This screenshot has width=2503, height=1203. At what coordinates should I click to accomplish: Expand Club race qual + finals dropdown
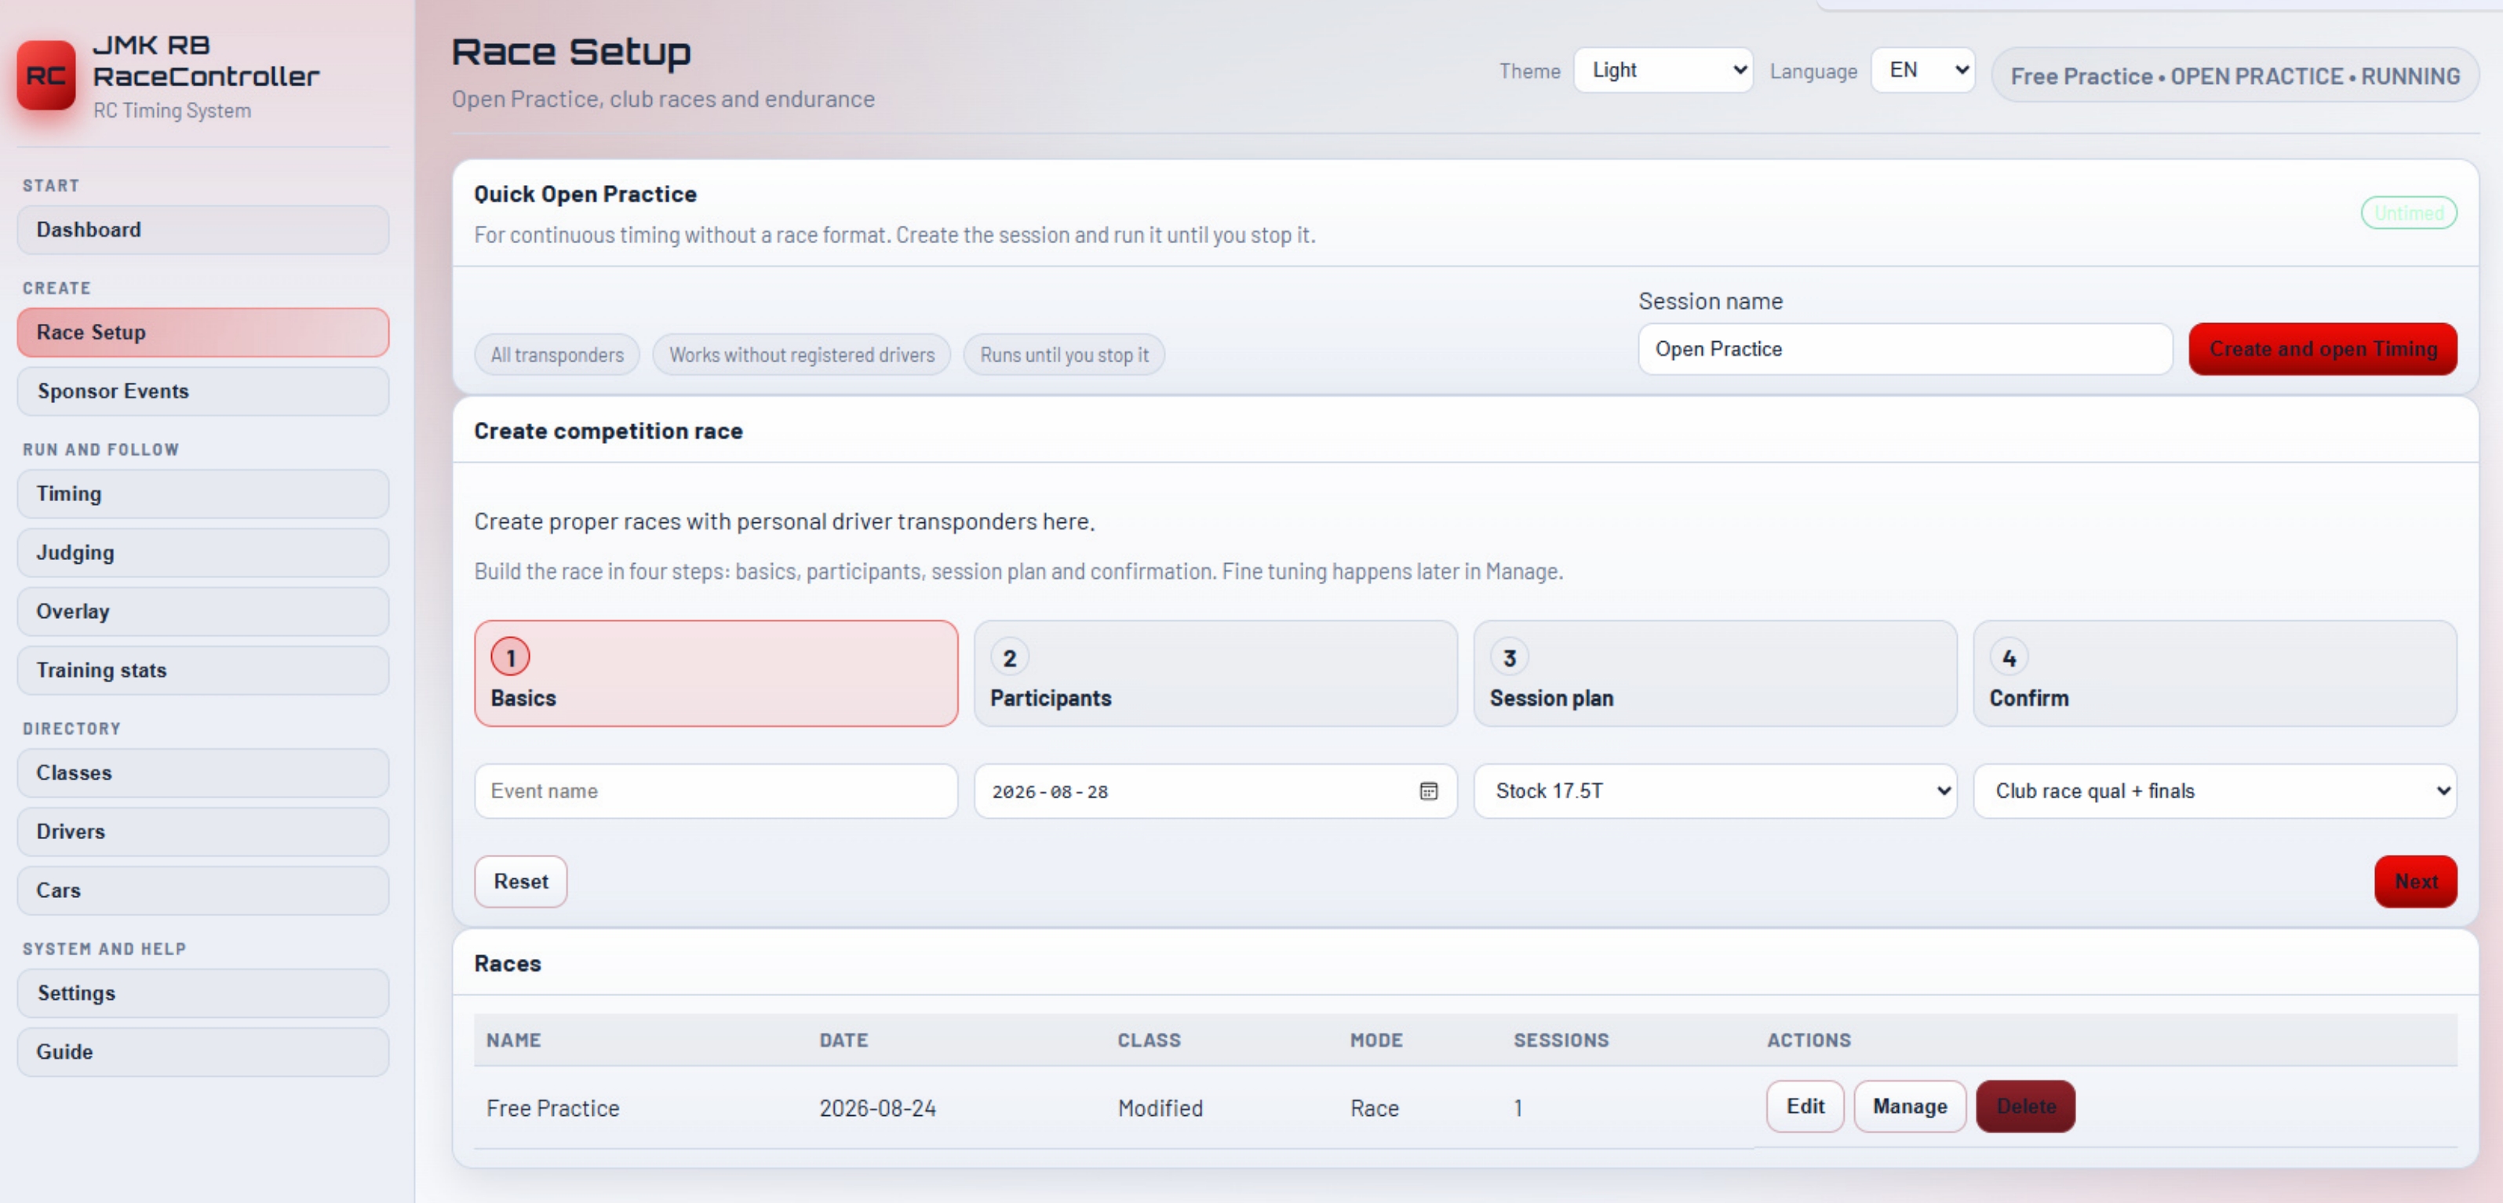[x=2214, y=791]
